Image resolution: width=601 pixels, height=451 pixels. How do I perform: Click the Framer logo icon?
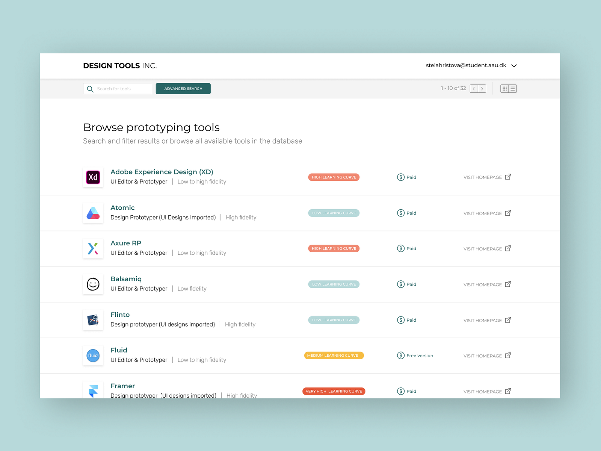tap(92, 390)
